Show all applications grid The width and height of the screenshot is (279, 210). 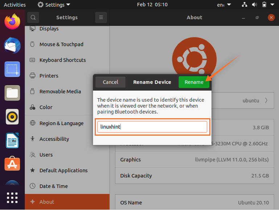pos(12,198)
